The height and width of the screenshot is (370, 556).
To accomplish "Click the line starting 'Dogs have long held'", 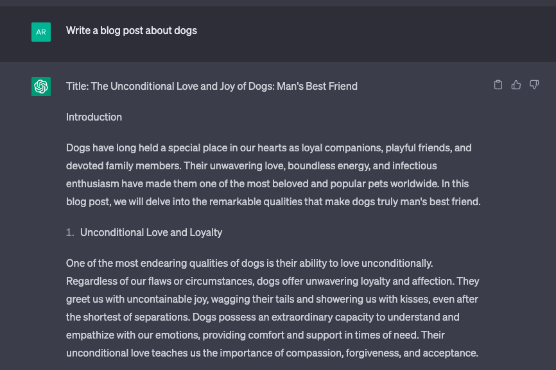I will click(x=269, y=148).
